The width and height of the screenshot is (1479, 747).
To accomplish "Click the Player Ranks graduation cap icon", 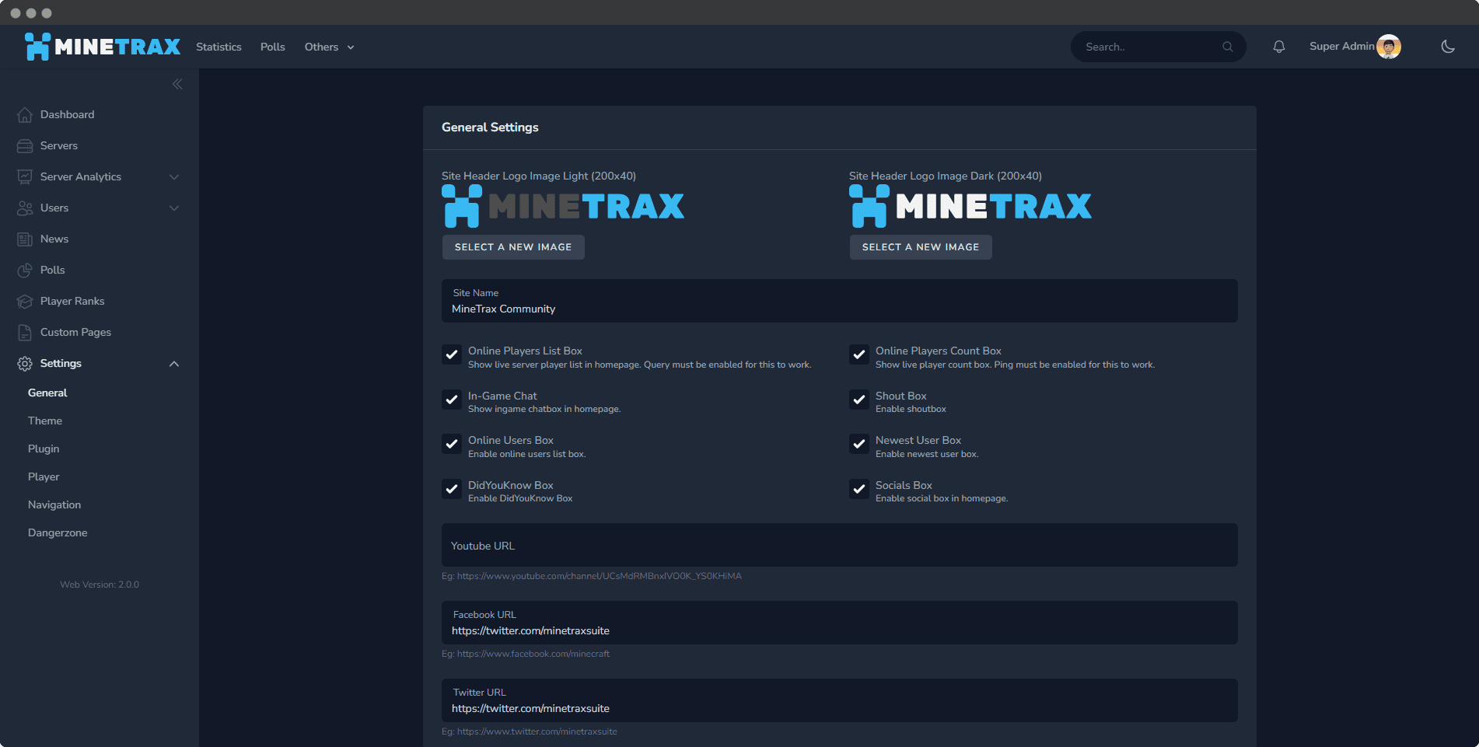I will 25,301.
